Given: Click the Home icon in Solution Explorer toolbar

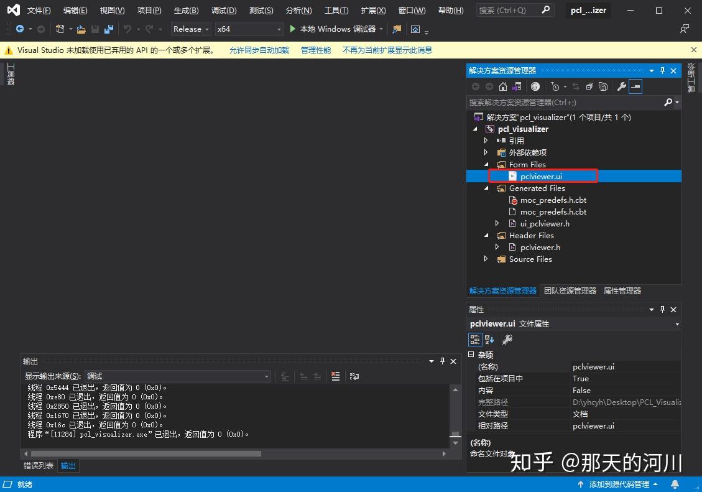Looking at the screenshot, I should tap(502, 86).
